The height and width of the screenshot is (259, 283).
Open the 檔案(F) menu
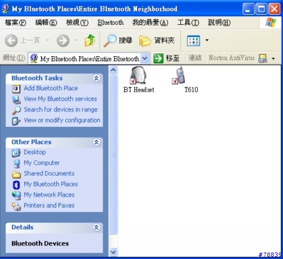click(x=16, y=23)
